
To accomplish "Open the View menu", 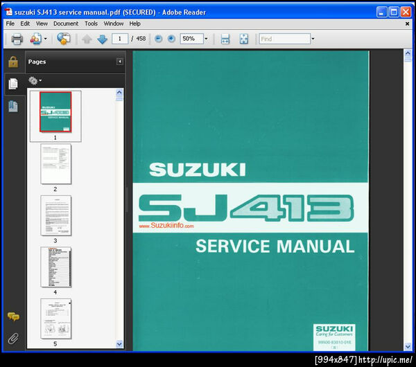I will click(x=42, y=24).
